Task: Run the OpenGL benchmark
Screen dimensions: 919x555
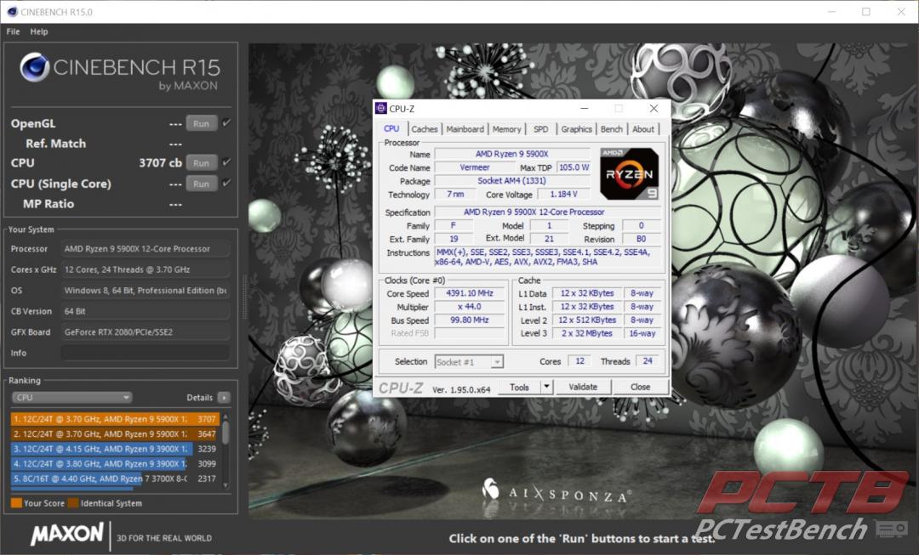Action: 202,123
